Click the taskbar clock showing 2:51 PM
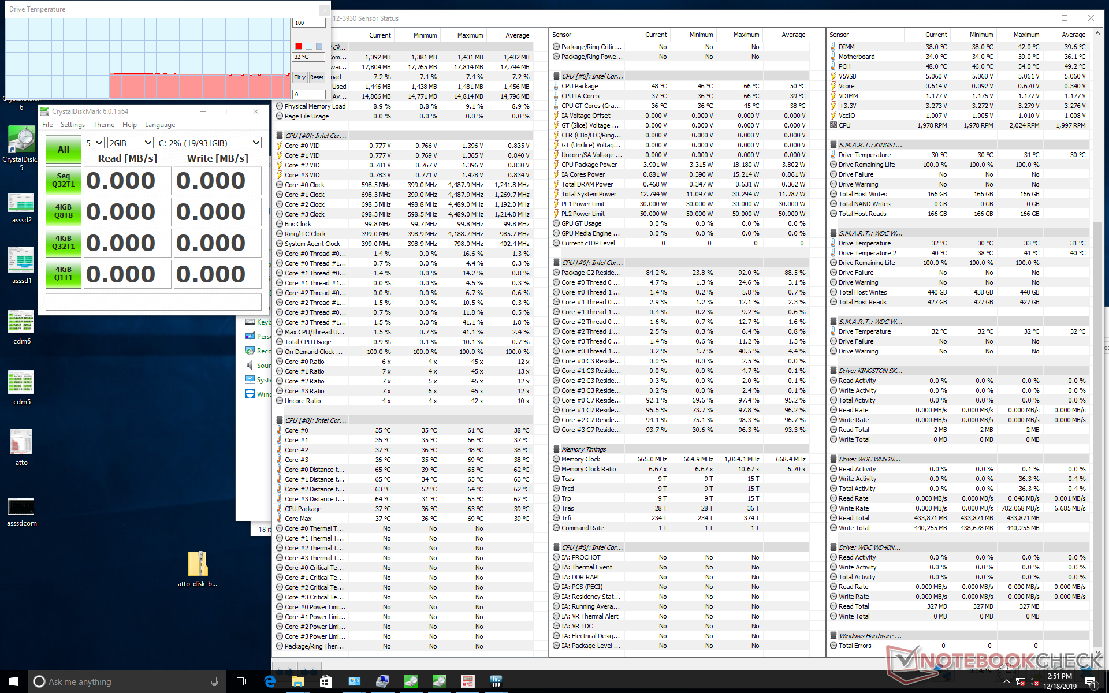The height and width of the screenshot is (693, 1109). point(1060,681)
